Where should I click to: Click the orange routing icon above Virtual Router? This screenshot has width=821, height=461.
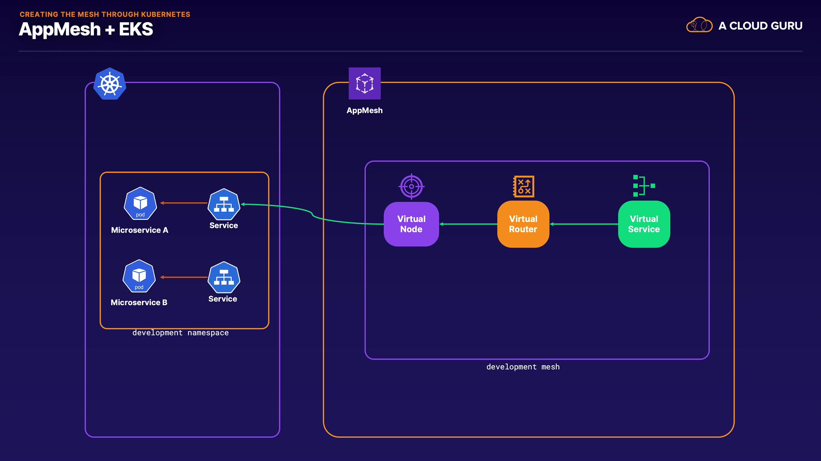point(523,187)
